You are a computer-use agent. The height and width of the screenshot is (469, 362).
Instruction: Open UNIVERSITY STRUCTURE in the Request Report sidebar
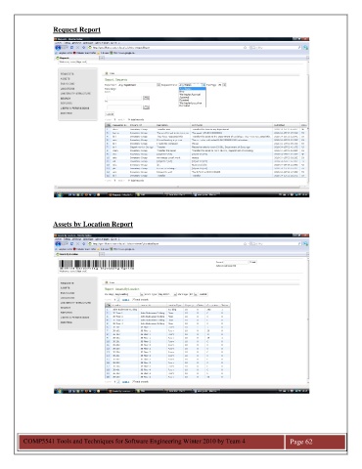(x=75, y=94)
